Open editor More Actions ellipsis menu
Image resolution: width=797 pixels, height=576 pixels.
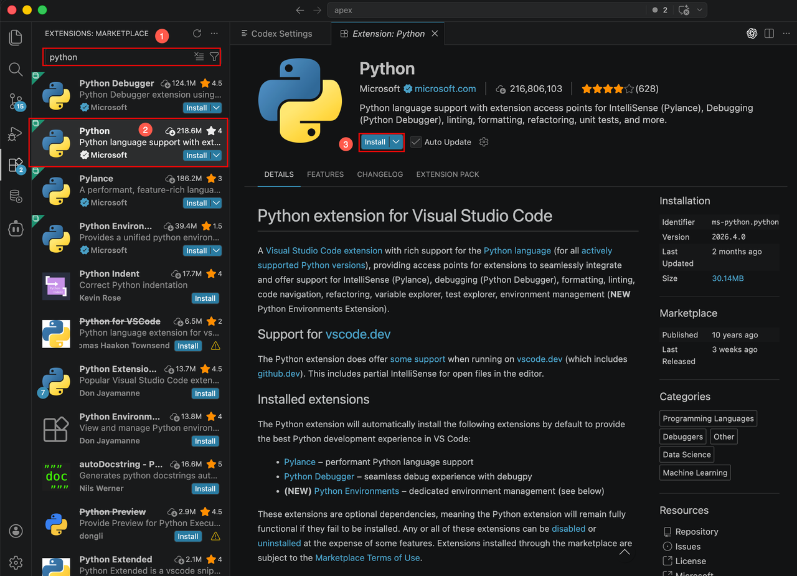click(x=785, y=34)
